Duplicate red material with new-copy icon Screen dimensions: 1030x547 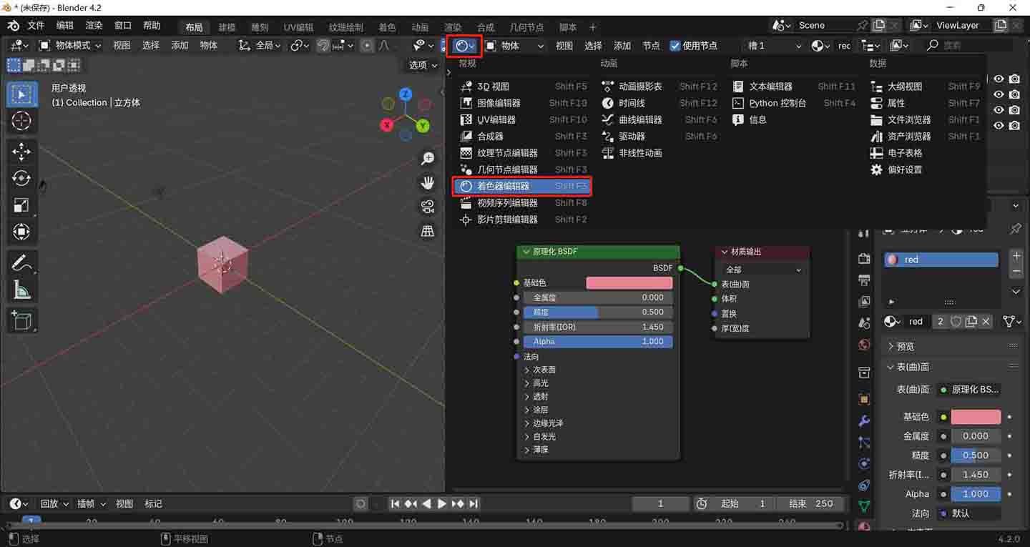coord(971,322)
